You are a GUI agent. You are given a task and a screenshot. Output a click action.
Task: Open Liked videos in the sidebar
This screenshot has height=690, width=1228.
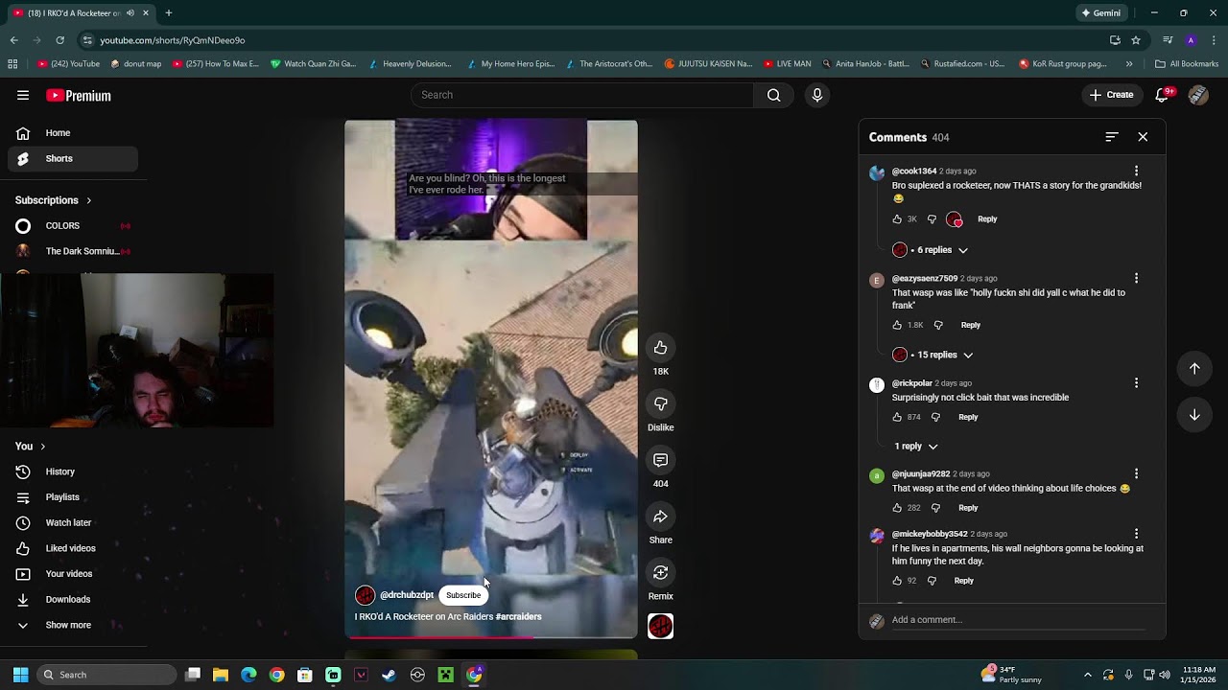pyautogui.click(x=72, y=548)
